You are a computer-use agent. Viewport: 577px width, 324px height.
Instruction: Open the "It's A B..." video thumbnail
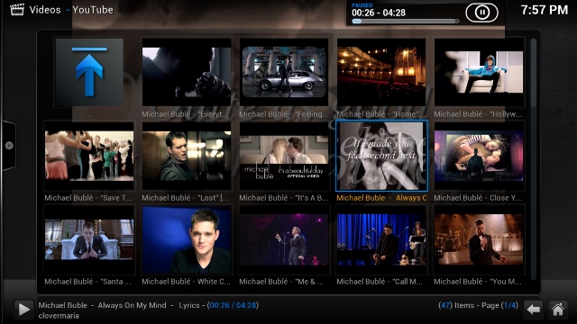coord(284,156)
